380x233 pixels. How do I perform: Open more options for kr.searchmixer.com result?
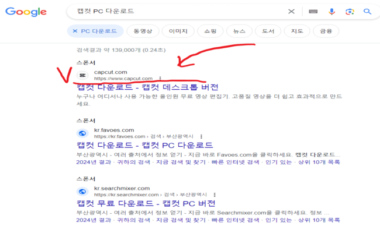pyautogui.click(x=215, y=195)
